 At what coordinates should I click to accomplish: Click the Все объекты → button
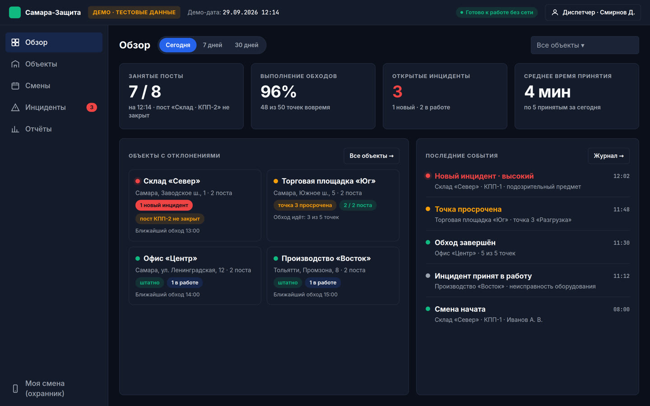371,156
